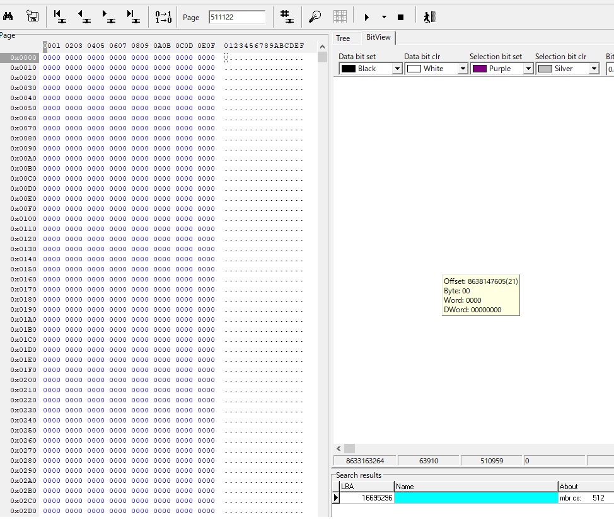Click the bit inversion 0→1 icon
Image resolution: width=614 pixels, height=520 pixels.
coord(163,17)
